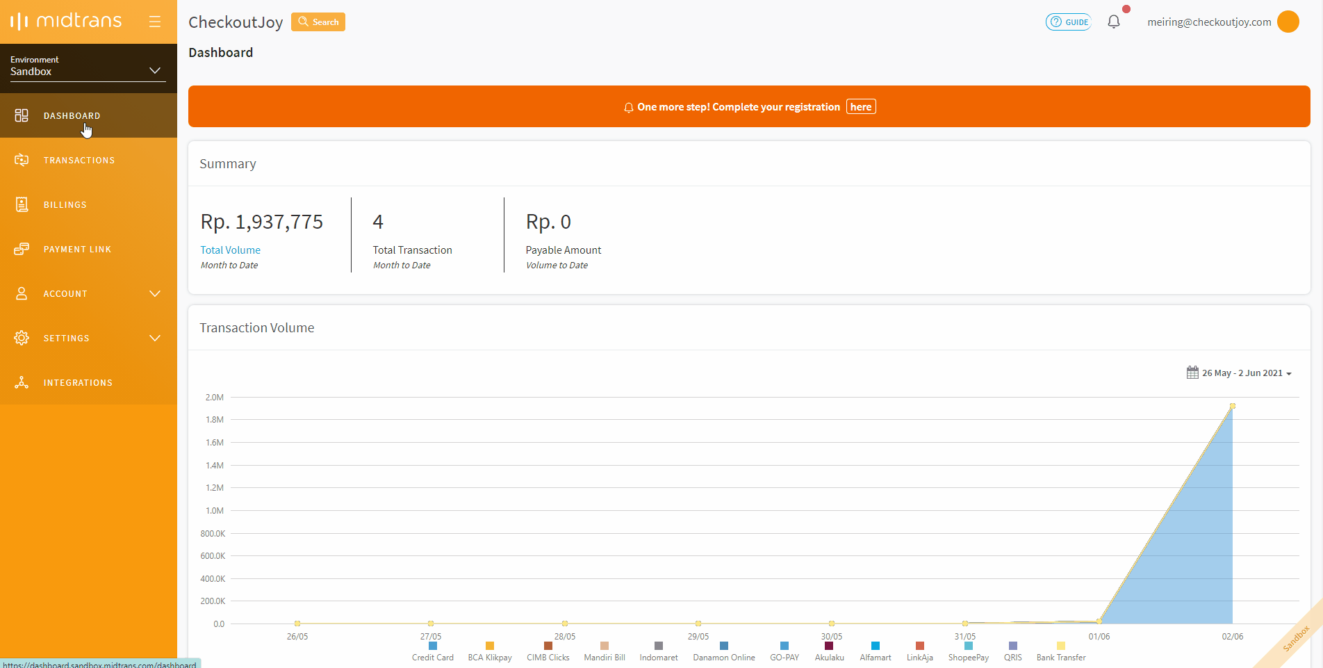Toggle Indomaret legend swatch
Screen dimensions: 1323x668
(x=659, y=646)
